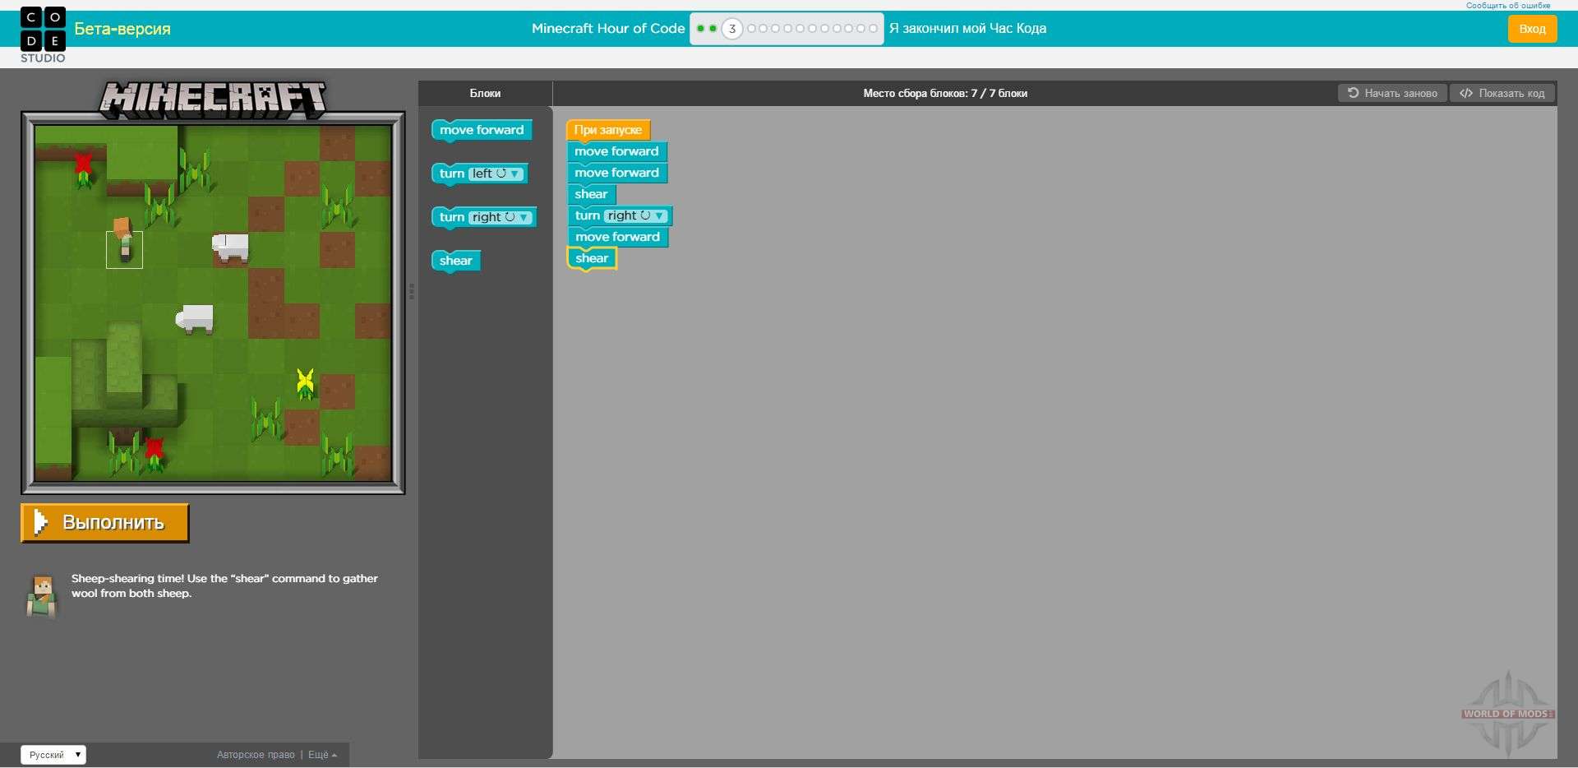Pick the turn right block from the palette
This screenshot has width=1578, height=768.
pyautogui.click(x=483, y=217)
